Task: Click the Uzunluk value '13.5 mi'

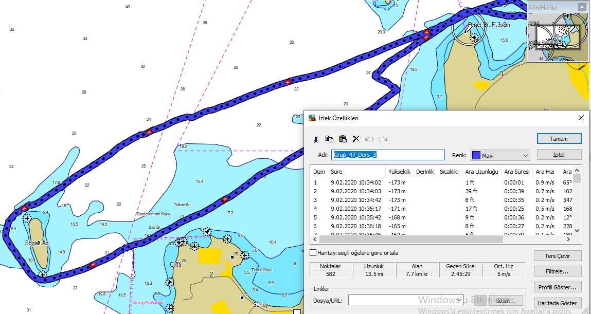Action: (374, 274)
